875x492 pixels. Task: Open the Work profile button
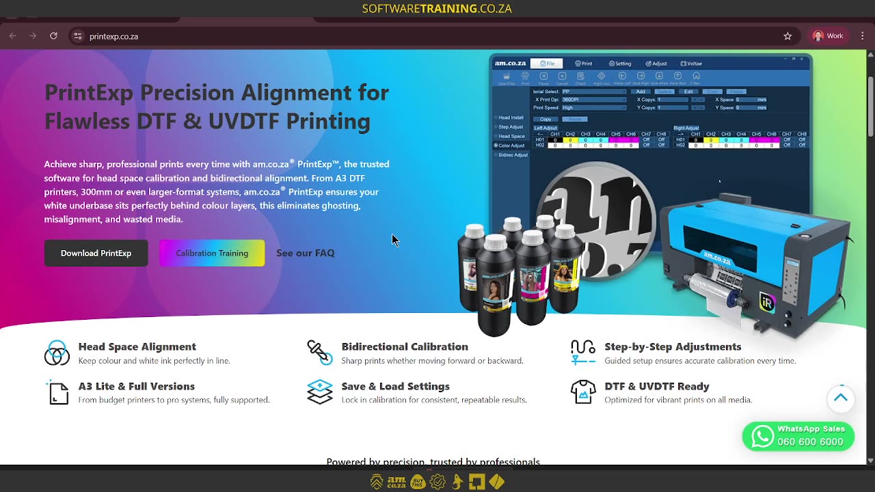click(x=828, y=36)
